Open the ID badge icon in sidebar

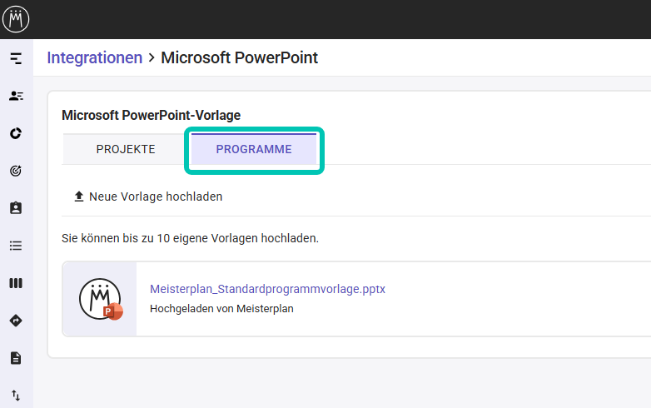pyautogui.click(x=16, y=208)
